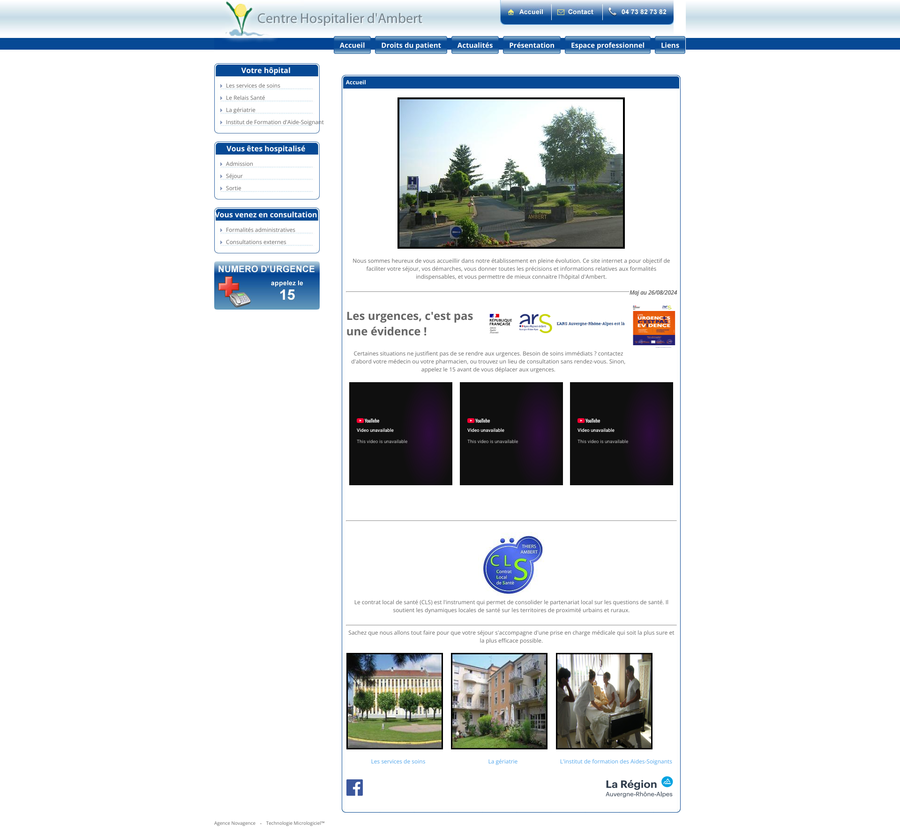Click the hospital entrance photo
This screenshot has width=900, height=829.
[511, 173]
